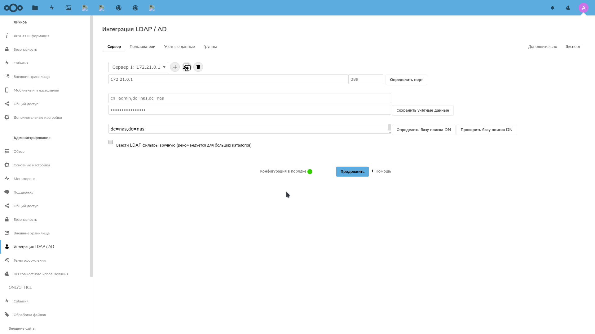This screenshot has width=595, height=334.
Task: Open the user avatar menu
Action: [584, 8]
